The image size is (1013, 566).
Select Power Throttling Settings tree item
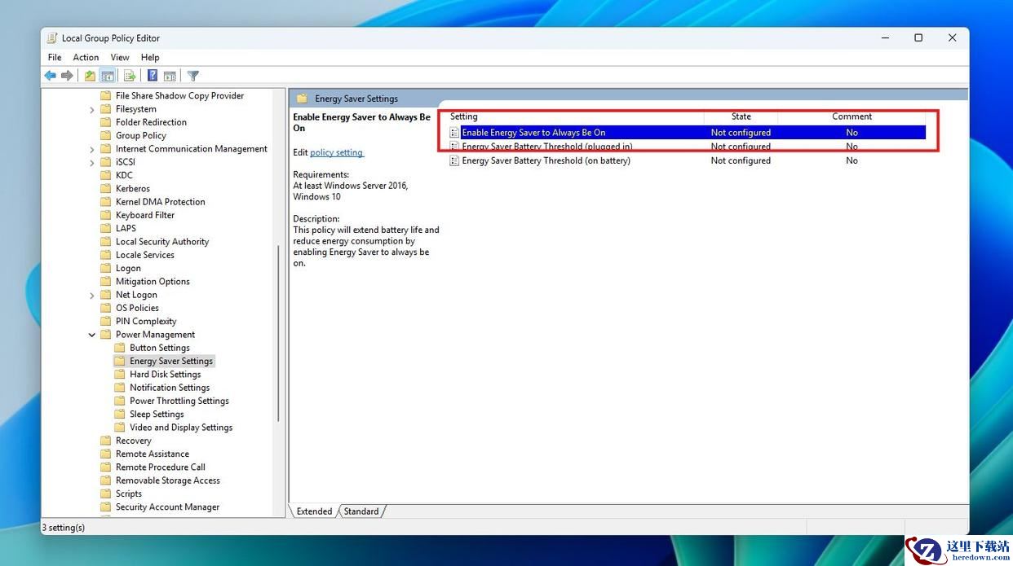click(x=179, y=401)
